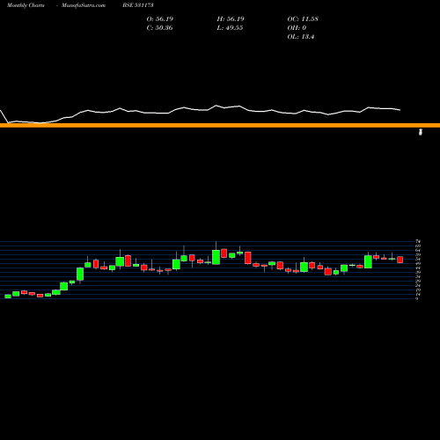The width and height of the screenshot is (440, 440).
Task: Click the open value "O: 56.19"
Action: [x=160, y=18]
